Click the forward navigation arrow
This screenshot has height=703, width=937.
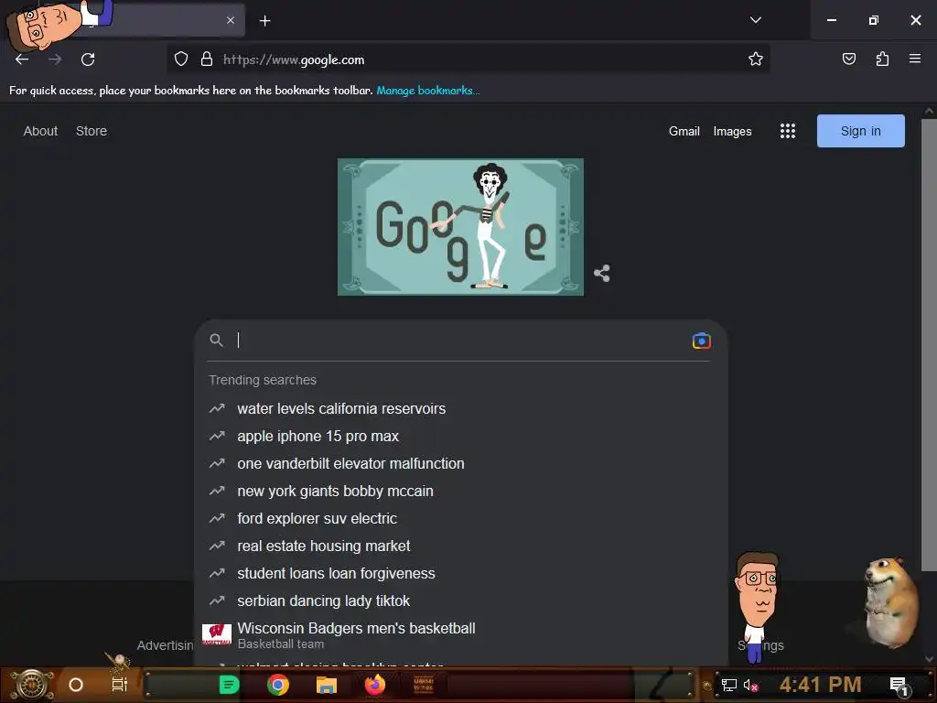click(55, 59)
